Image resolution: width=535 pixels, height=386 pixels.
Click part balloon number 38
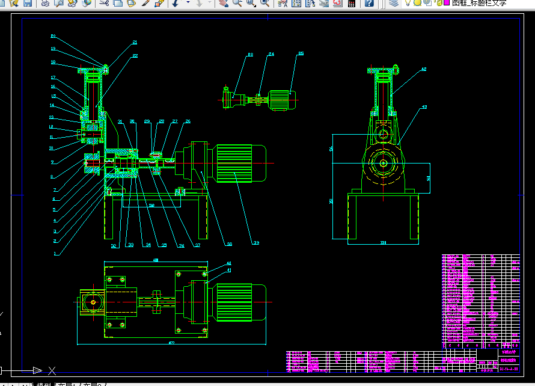229,244
